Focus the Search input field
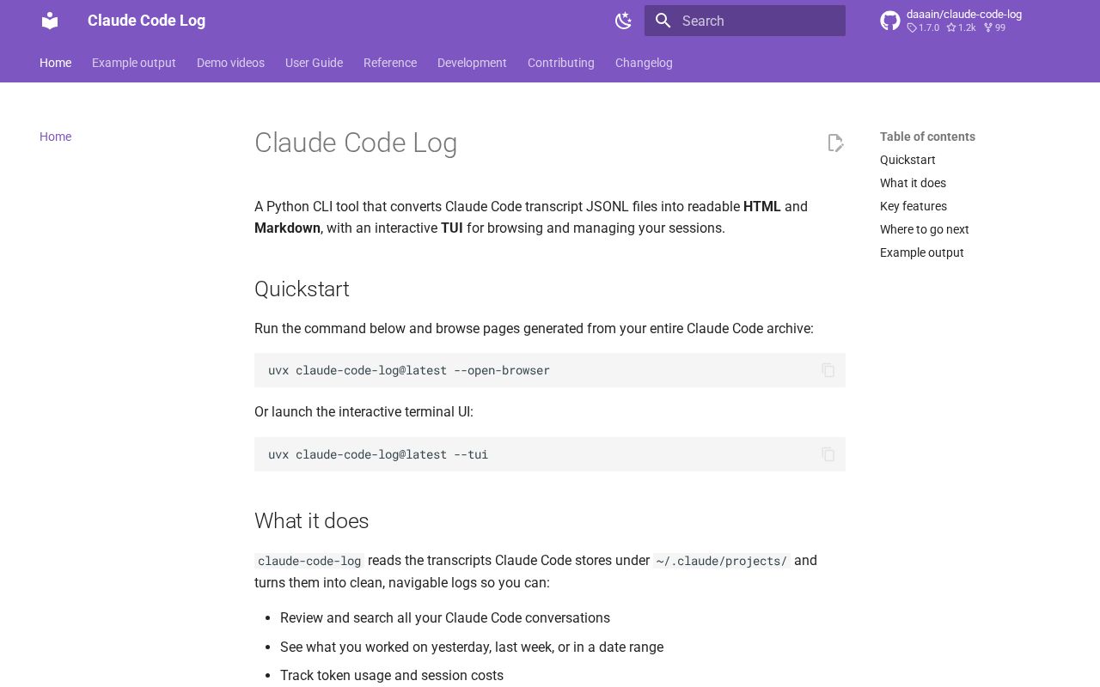This screenshot has height=687, width=1100. (745, 21)
